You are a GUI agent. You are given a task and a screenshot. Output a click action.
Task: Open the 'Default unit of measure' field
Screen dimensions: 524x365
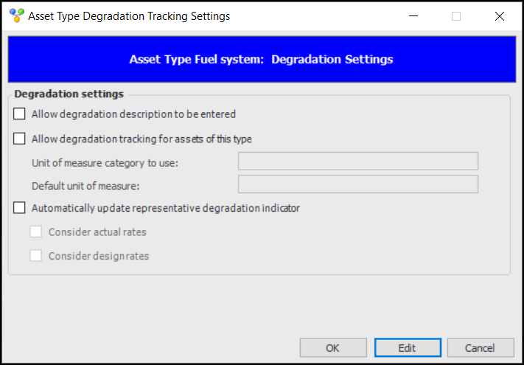click(358, 184)
